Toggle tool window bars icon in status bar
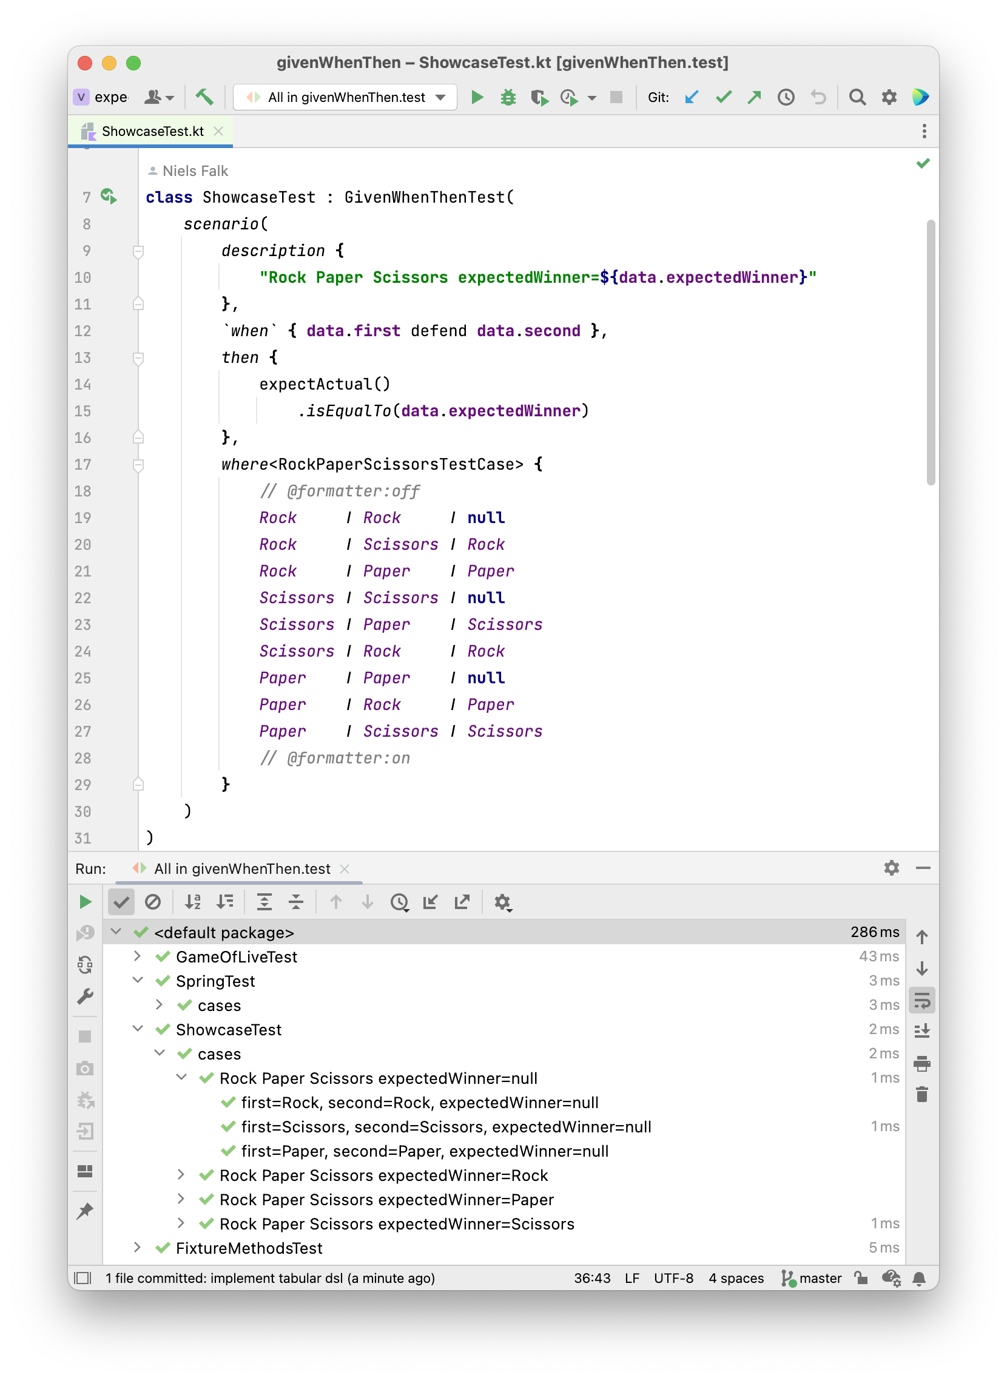Image resolution: width=1007 pixels, height=1380 pixels. (x=83, y=1278)
